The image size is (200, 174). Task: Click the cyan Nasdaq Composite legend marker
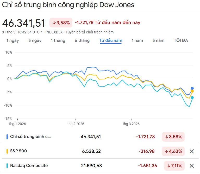[x=7, y=166]
